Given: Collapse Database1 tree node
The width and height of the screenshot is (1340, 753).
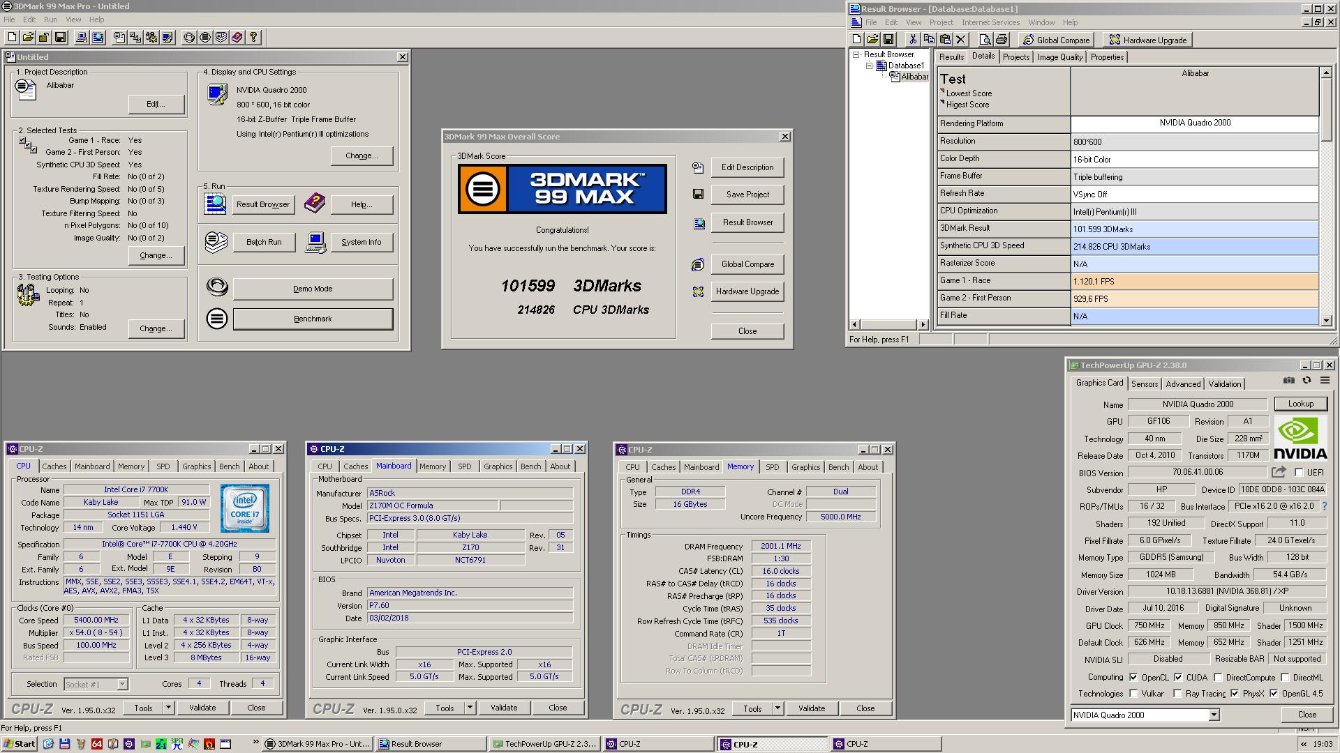Looking at the screenshot, I should [x=870, y=66].
